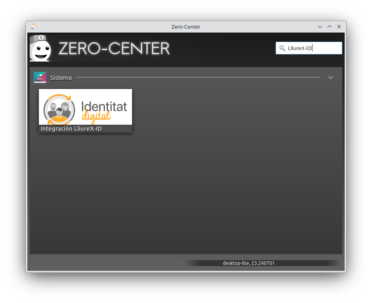
Task: Click the magnifier icon in search box
Action: (282, 48)
